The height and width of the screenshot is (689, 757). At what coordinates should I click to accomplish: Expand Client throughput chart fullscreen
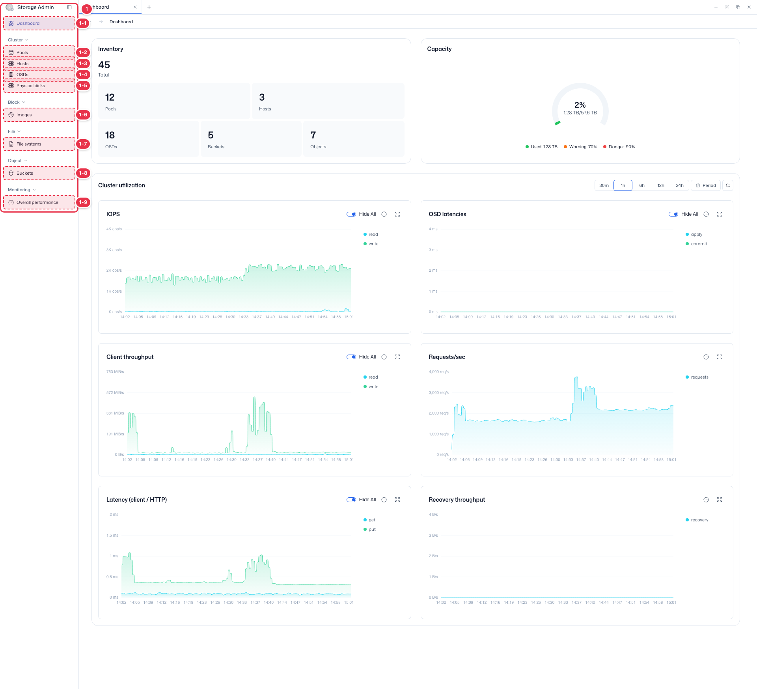(x=397, y=357)
